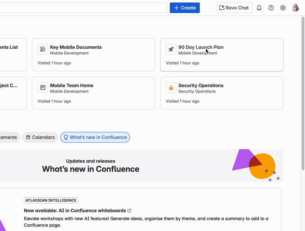
Task: Open the help question mark menu
Action: [271, 8]
